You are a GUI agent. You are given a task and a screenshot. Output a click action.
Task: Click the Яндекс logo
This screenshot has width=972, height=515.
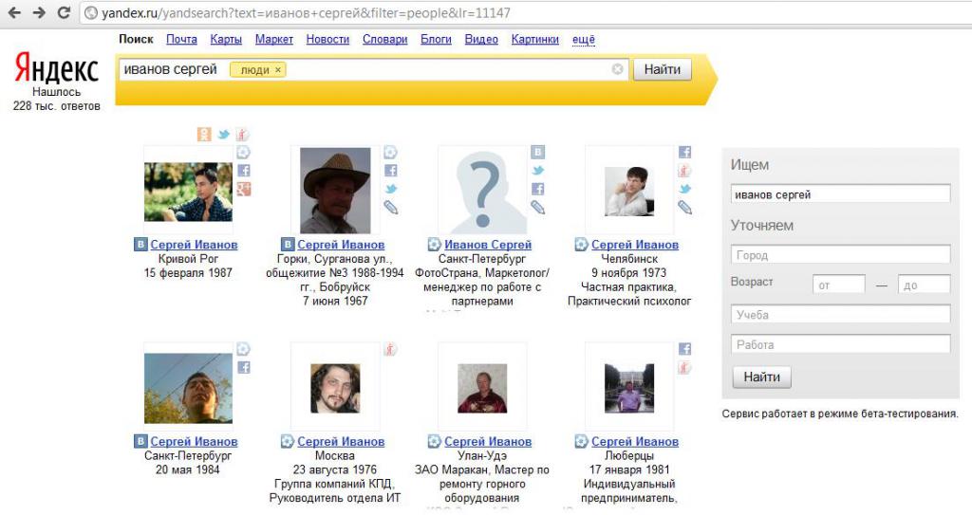click(56, 67)
